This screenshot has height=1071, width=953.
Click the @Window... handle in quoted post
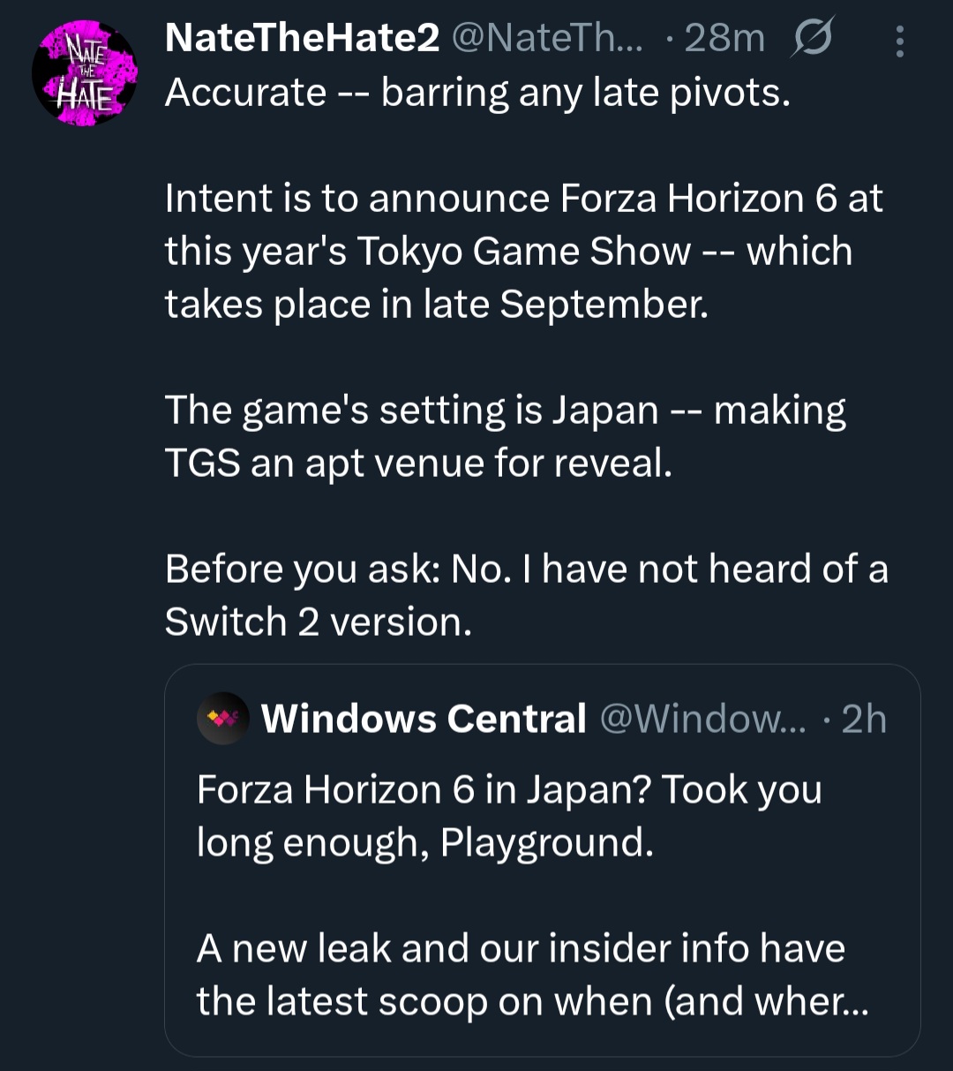click(702, 719)
